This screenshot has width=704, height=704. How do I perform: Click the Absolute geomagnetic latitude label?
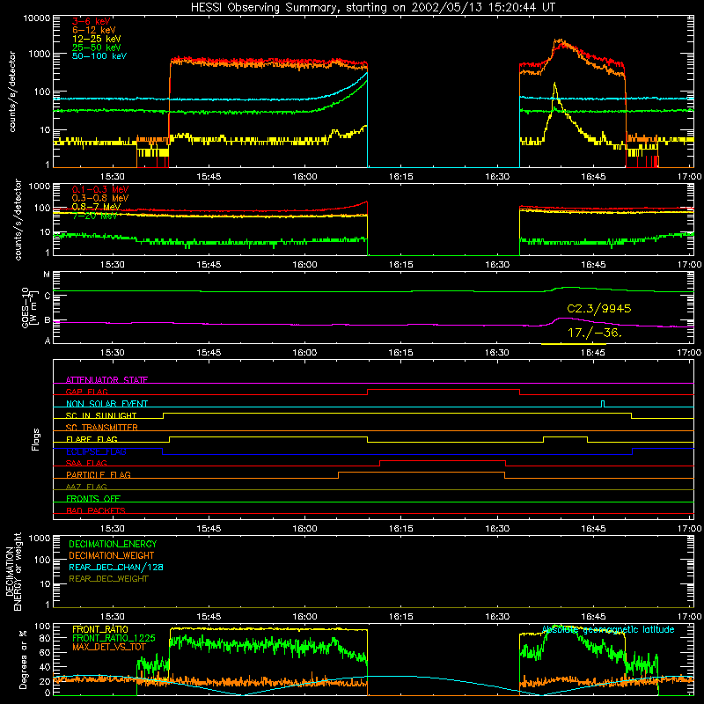coord(608,629)
